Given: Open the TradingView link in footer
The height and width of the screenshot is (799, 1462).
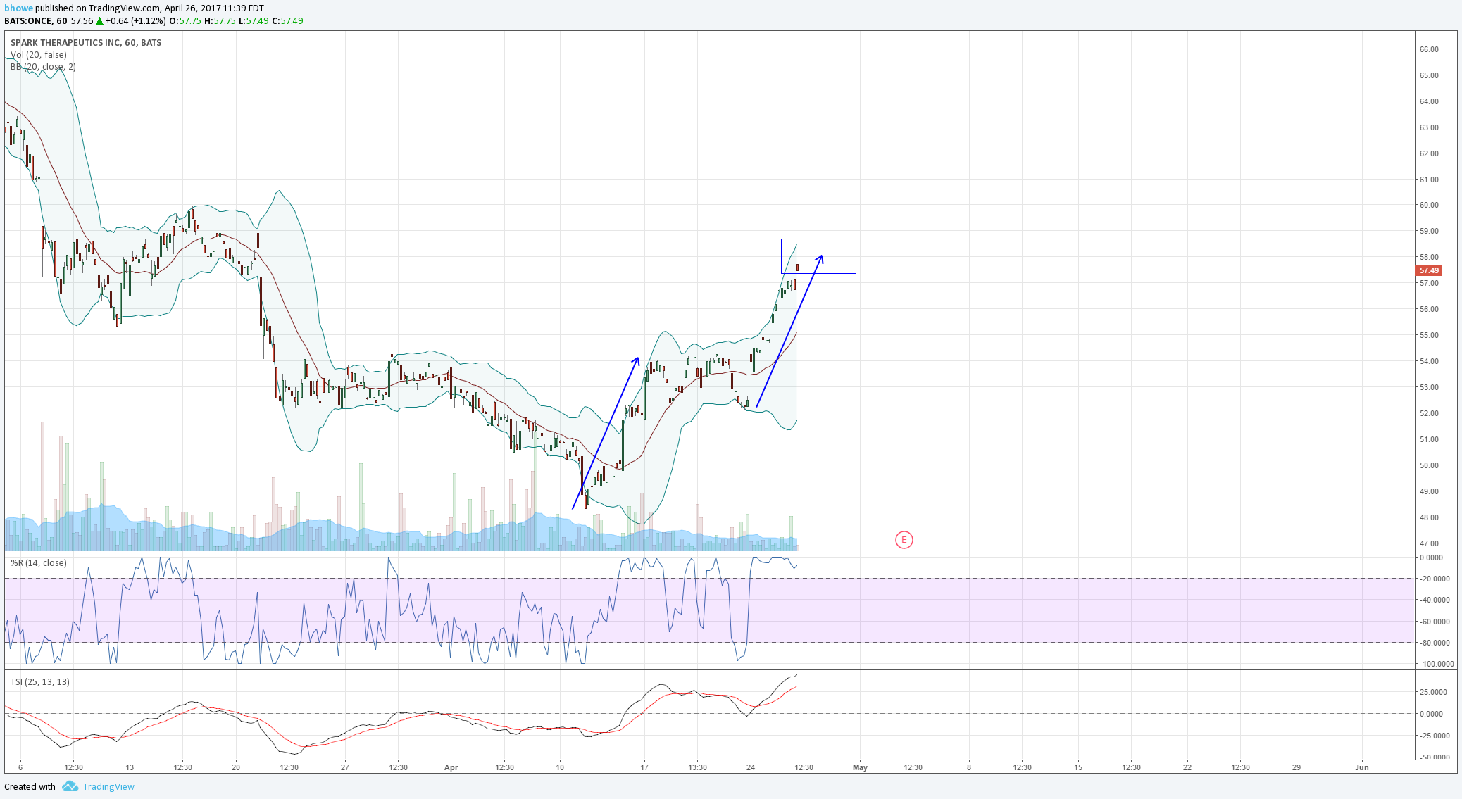Looking at the screenshot, I should point(108,787).
